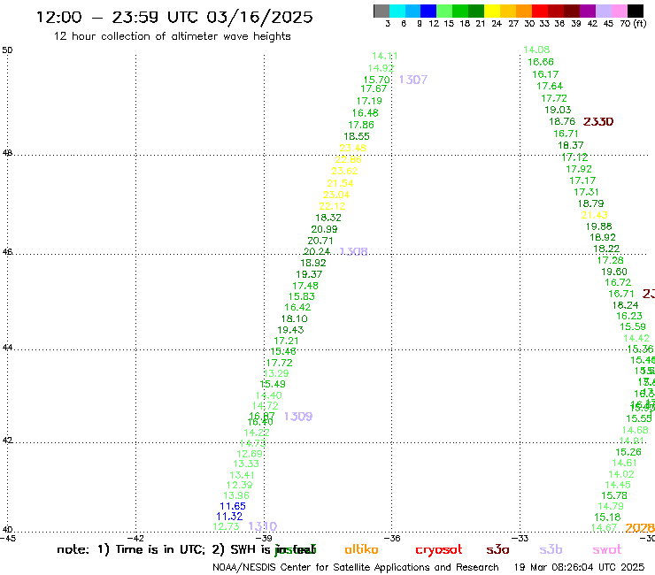This screenshot has height=575, width=655.
Task: Click the yellow wave height 22.12
Action: click(x=332, y=206)
